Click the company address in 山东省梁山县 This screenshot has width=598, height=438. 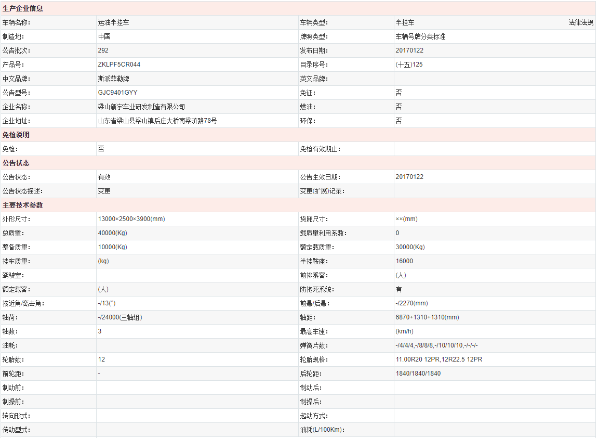157,121
